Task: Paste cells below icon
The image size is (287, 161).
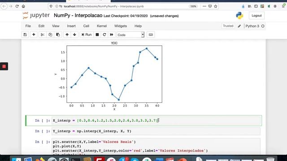Action: 58,35
